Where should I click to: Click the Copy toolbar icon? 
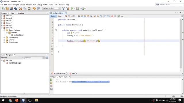coord(25,8)
